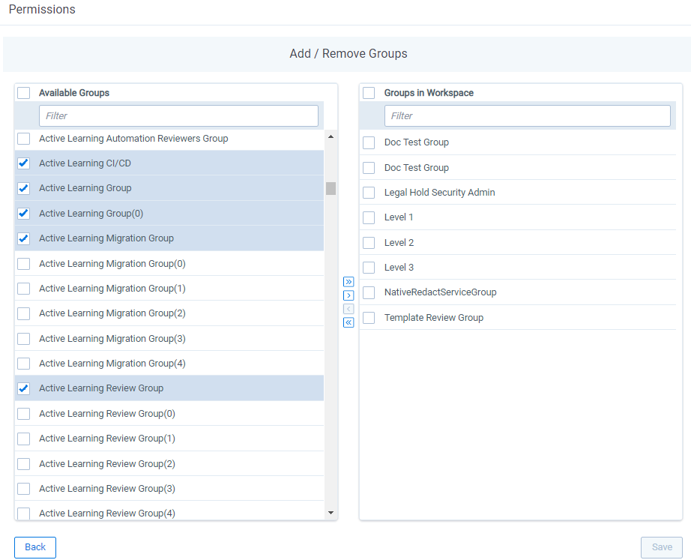The image size is (691, 560).
Task: Click the Available Groups scrollbar thumb
Action: 331,188
